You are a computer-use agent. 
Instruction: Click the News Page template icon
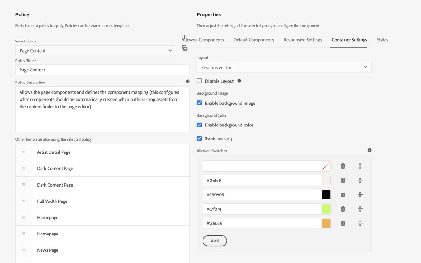(24, 250)
